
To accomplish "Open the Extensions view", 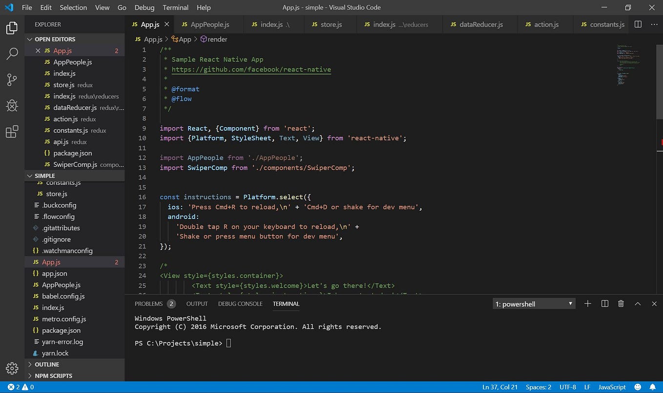I will click(12, 132).
